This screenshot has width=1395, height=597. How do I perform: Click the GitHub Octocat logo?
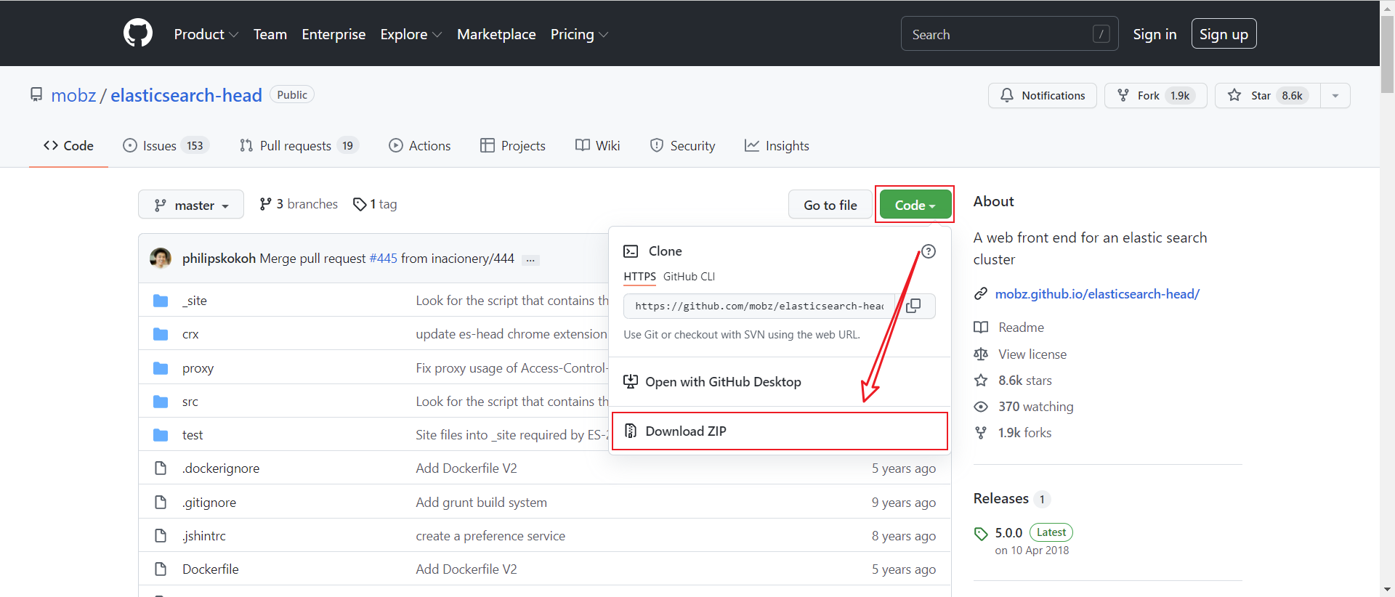tap(138, 33)
